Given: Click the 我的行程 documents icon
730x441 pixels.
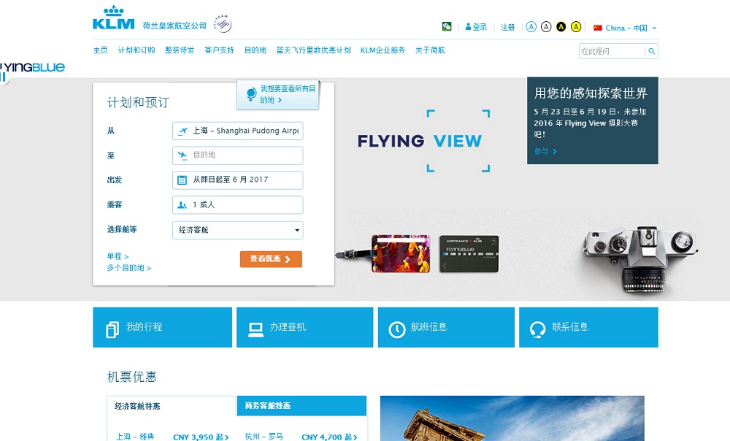Looking at the screenshot, I should coord(112,329).
